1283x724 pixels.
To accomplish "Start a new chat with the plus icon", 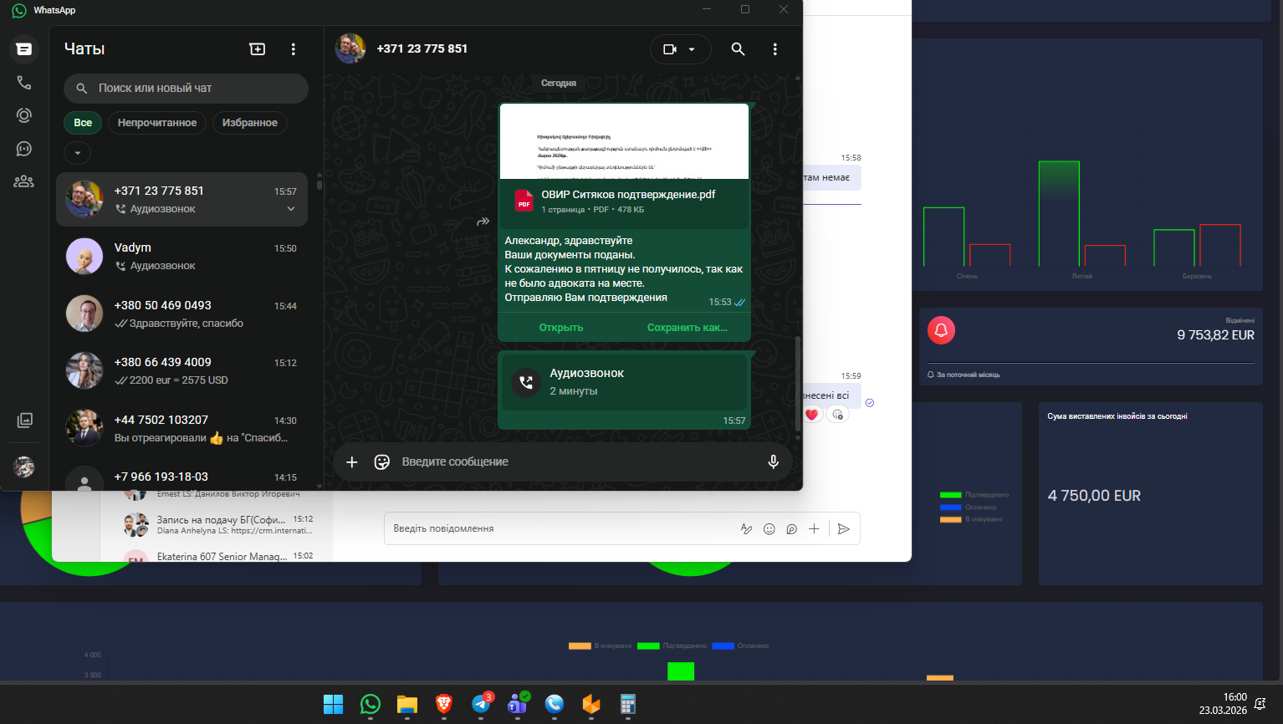I will [x=258, y=49].
